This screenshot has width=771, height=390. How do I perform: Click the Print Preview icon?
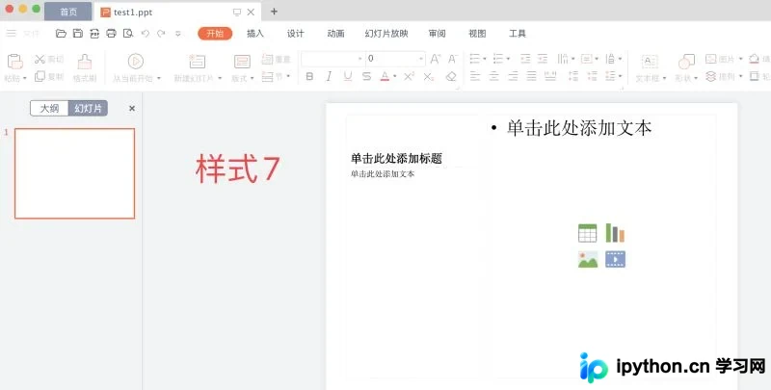(128, 34)
